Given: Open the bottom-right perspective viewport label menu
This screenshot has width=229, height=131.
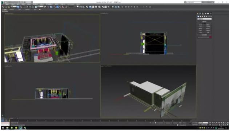Looking at the screenshot, I should pos(106,66).
